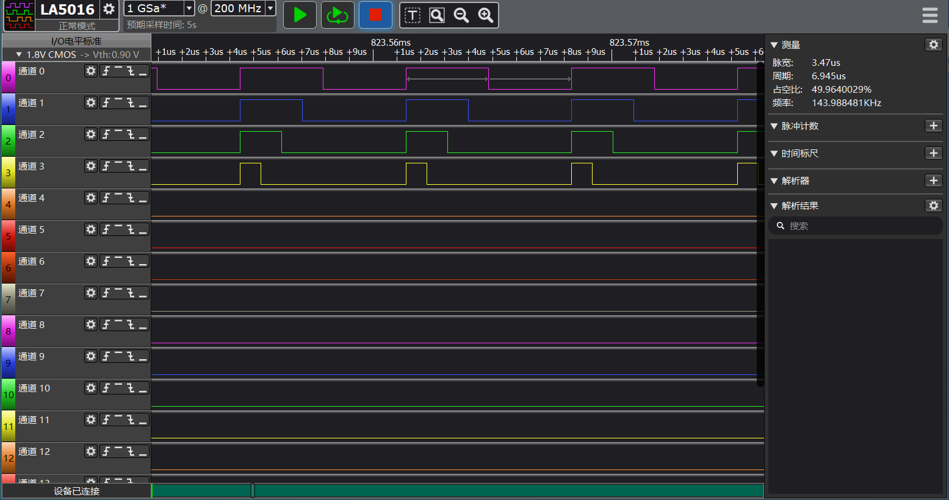Viewport: 949px width, 500px height.
Task: Add a new time ruler
Action: click(933, 153)
